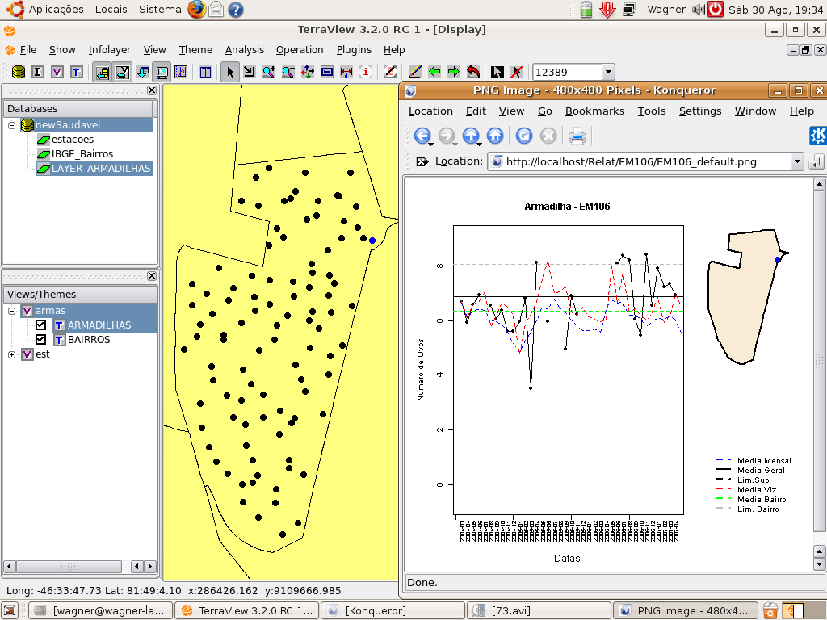Viewport: 827px width, 620px height.
Task: Select the IBGE_Bairros layer
Action: pos(82,154)
